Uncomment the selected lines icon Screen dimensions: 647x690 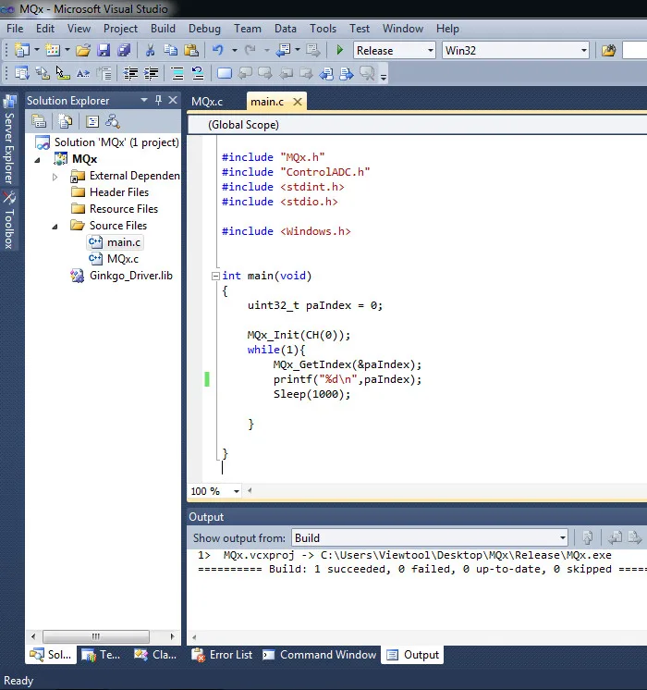pos(198,73)
